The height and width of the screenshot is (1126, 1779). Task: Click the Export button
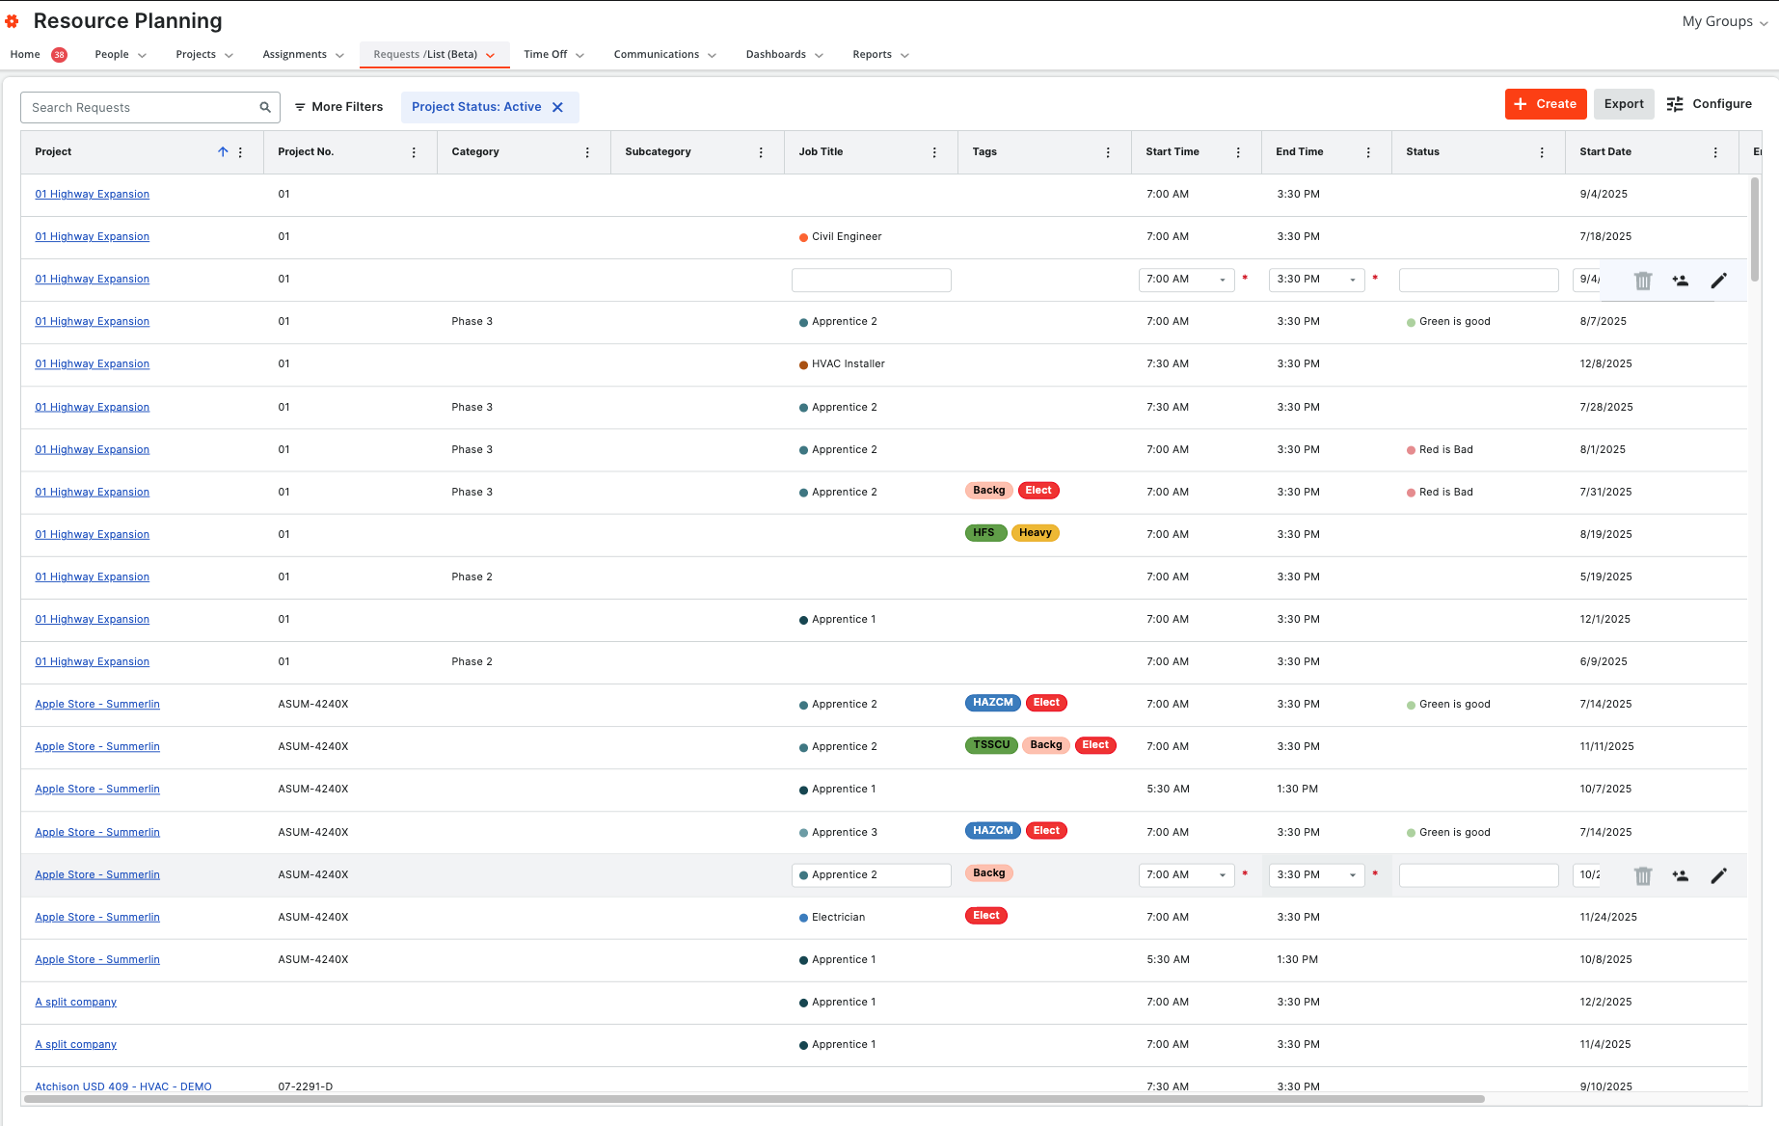[1624, 104]
